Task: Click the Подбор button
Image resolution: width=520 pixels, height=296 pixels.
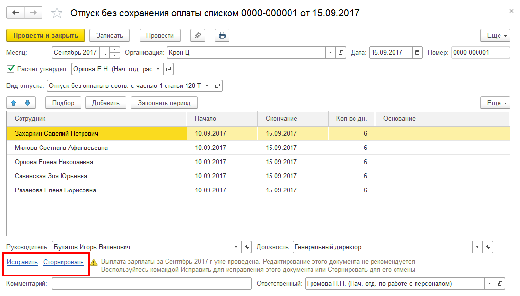Action: pyautogui.click(x=63, y=103)
